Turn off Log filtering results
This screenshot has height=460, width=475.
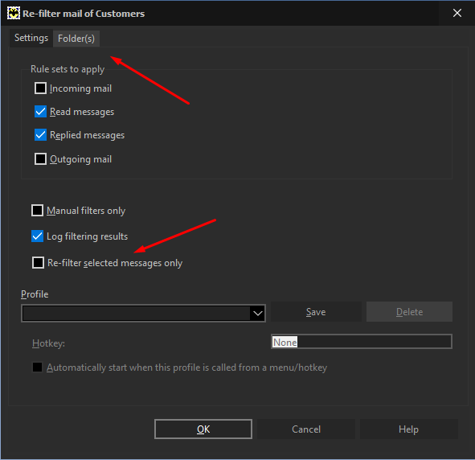coord(37,236)
